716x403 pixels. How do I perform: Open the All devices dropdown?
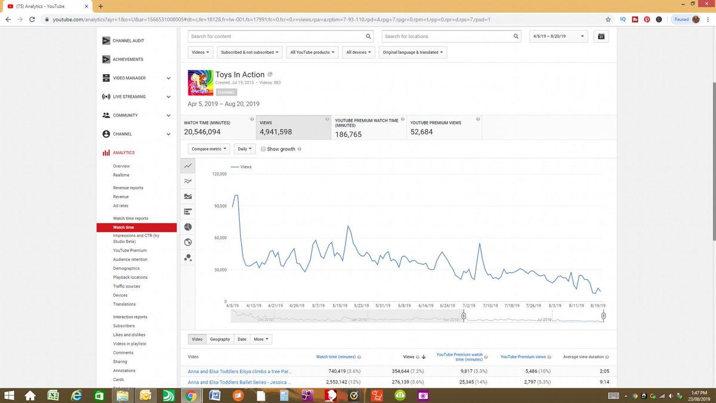pos(359,53)
